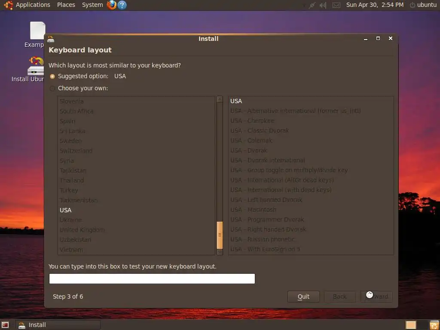Maximize the Install window
Image resolution: width=440 pixels, height=330 pixels.
click(x=378, y=38)
